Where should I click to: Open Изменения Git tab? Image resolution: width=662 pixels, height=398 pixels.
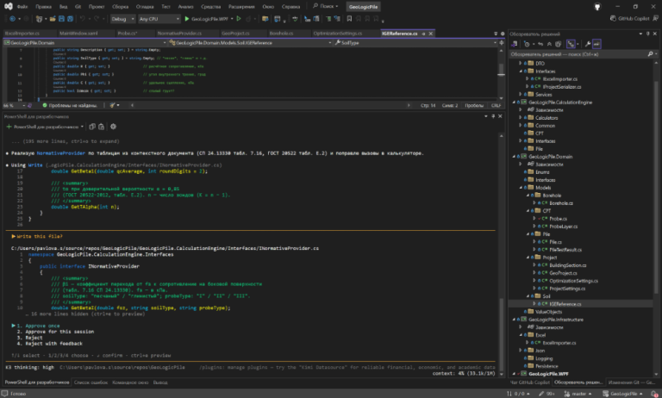tap(632, 382)
